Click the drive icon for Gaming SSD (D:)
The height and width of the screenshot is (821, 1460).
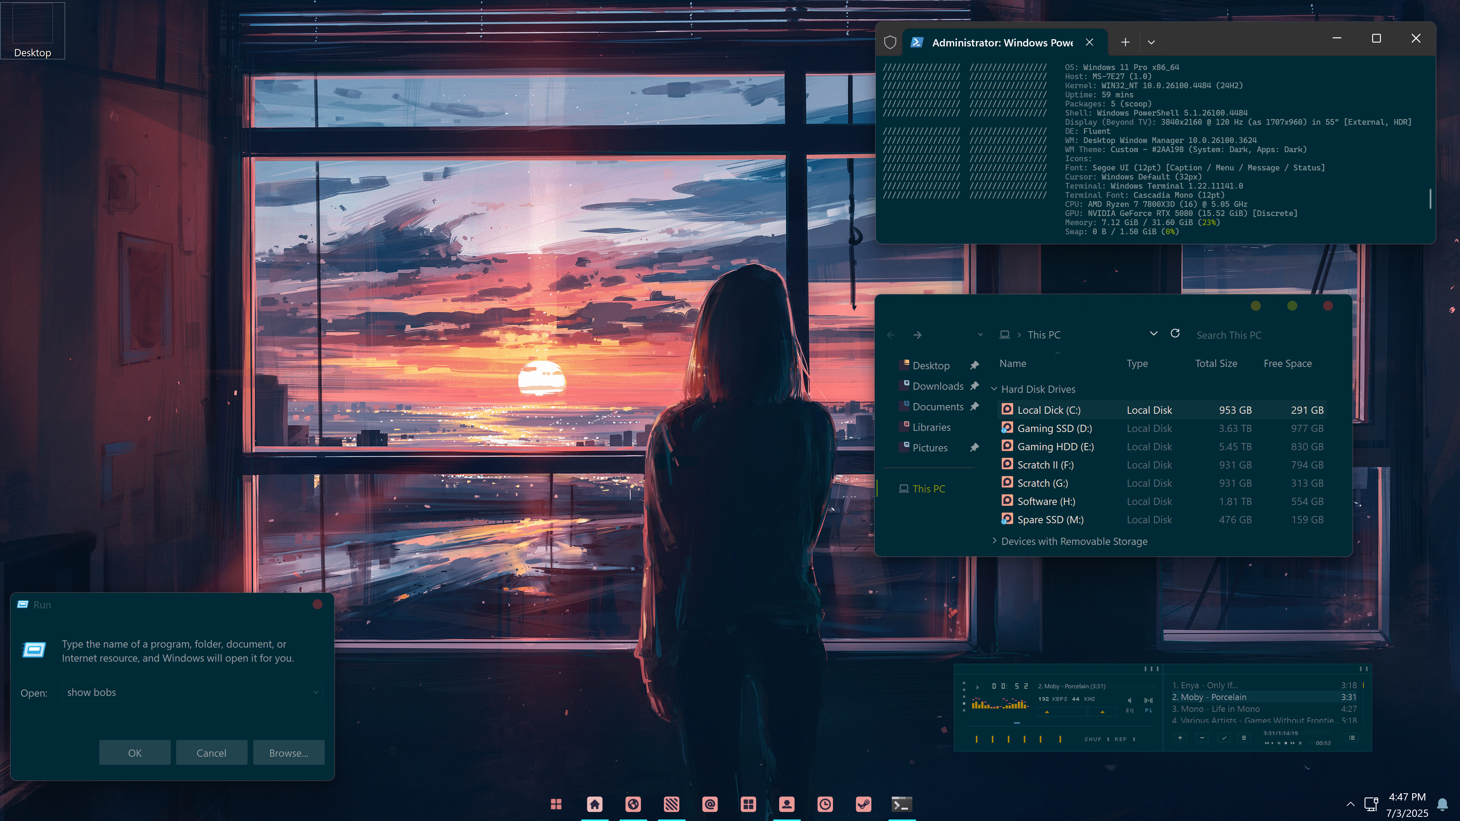(1007, 428)
